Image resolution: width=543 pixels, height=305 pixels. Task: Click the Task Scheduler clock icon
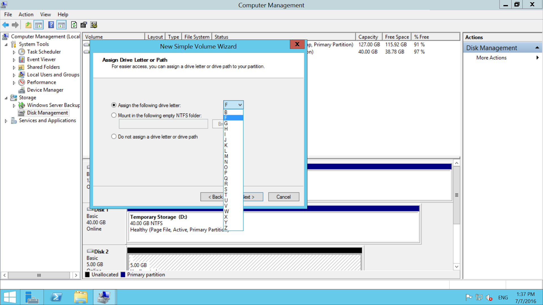tap(21, 52)
